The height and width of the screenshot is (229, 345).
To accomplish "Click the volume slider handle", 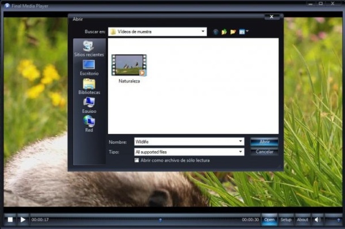I will click(338, 220).
